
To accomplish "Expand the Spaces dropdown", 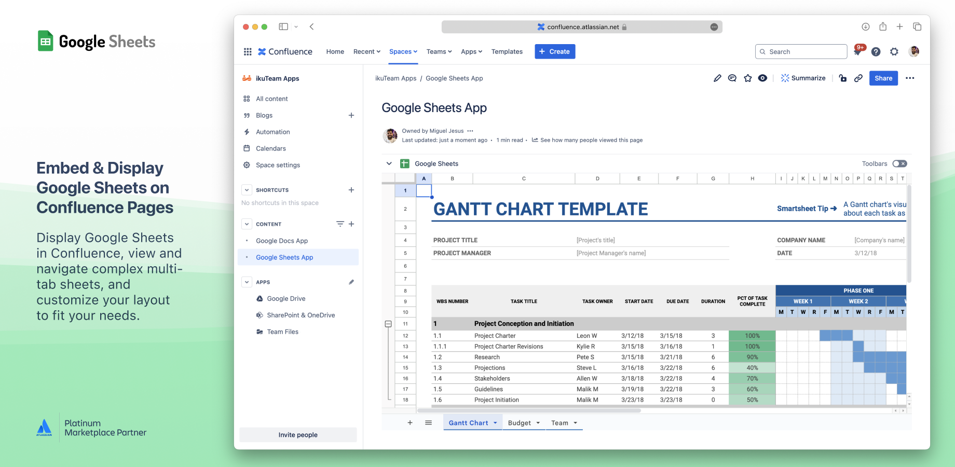I will click(x=403, y=51).
